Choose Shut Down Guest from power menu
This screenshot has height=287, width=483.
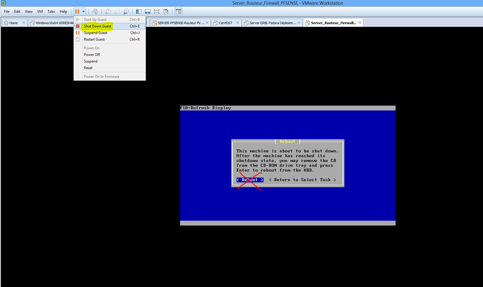109,26
